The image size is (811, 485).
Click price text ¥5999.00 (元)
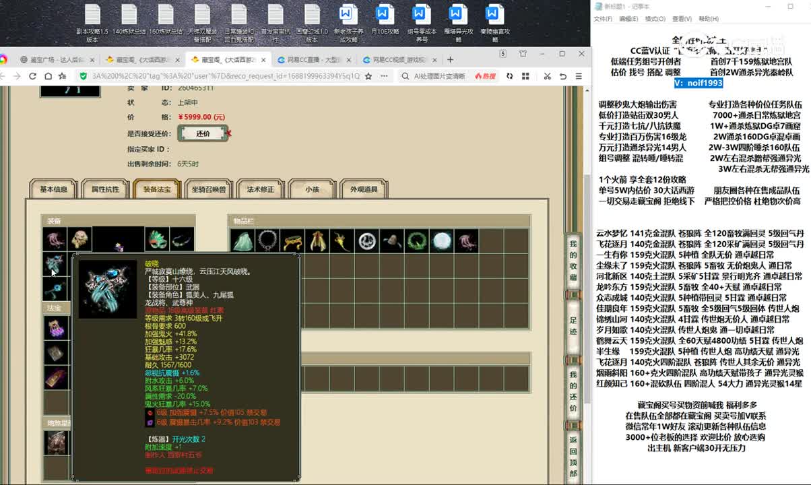(201, 117)
